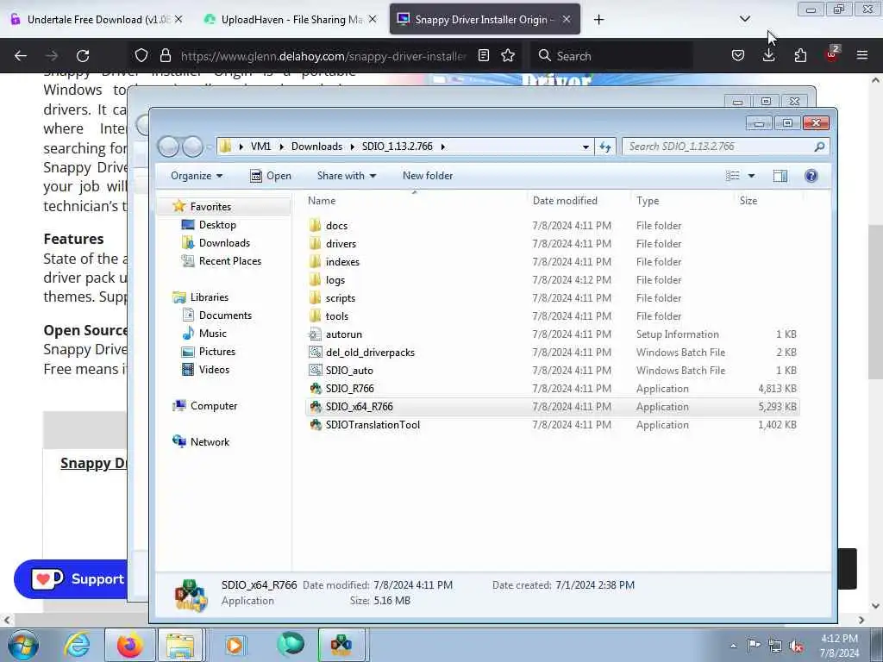Show hidden tray icons arrow
Viewport: 883px width, 662px height.
733,646
